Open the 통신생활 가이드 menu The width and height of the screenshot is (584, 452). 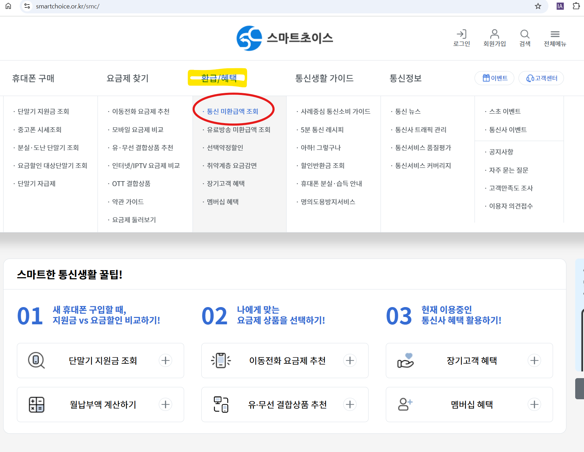tap(325, 78)
